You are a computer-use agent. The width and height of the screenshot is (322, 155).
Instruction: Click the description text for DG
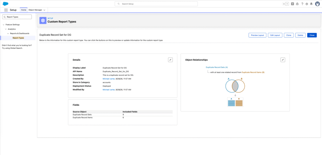(x=118, y=75)
